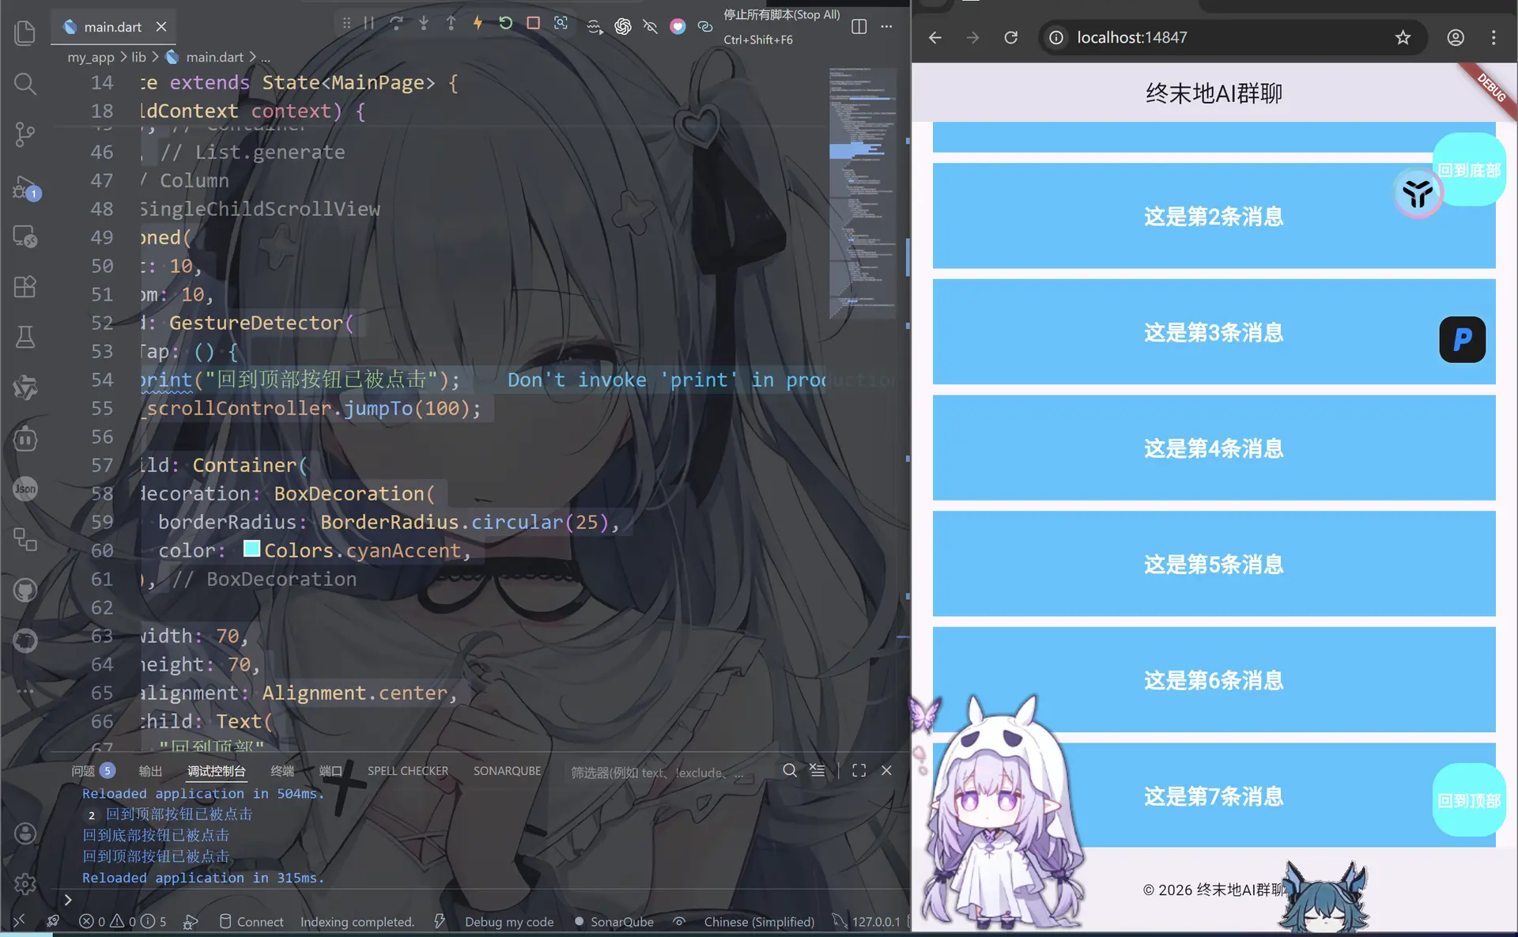The image size is (1518, 937).
Task: Restart the debug session with green arrow
Action: 505,23
